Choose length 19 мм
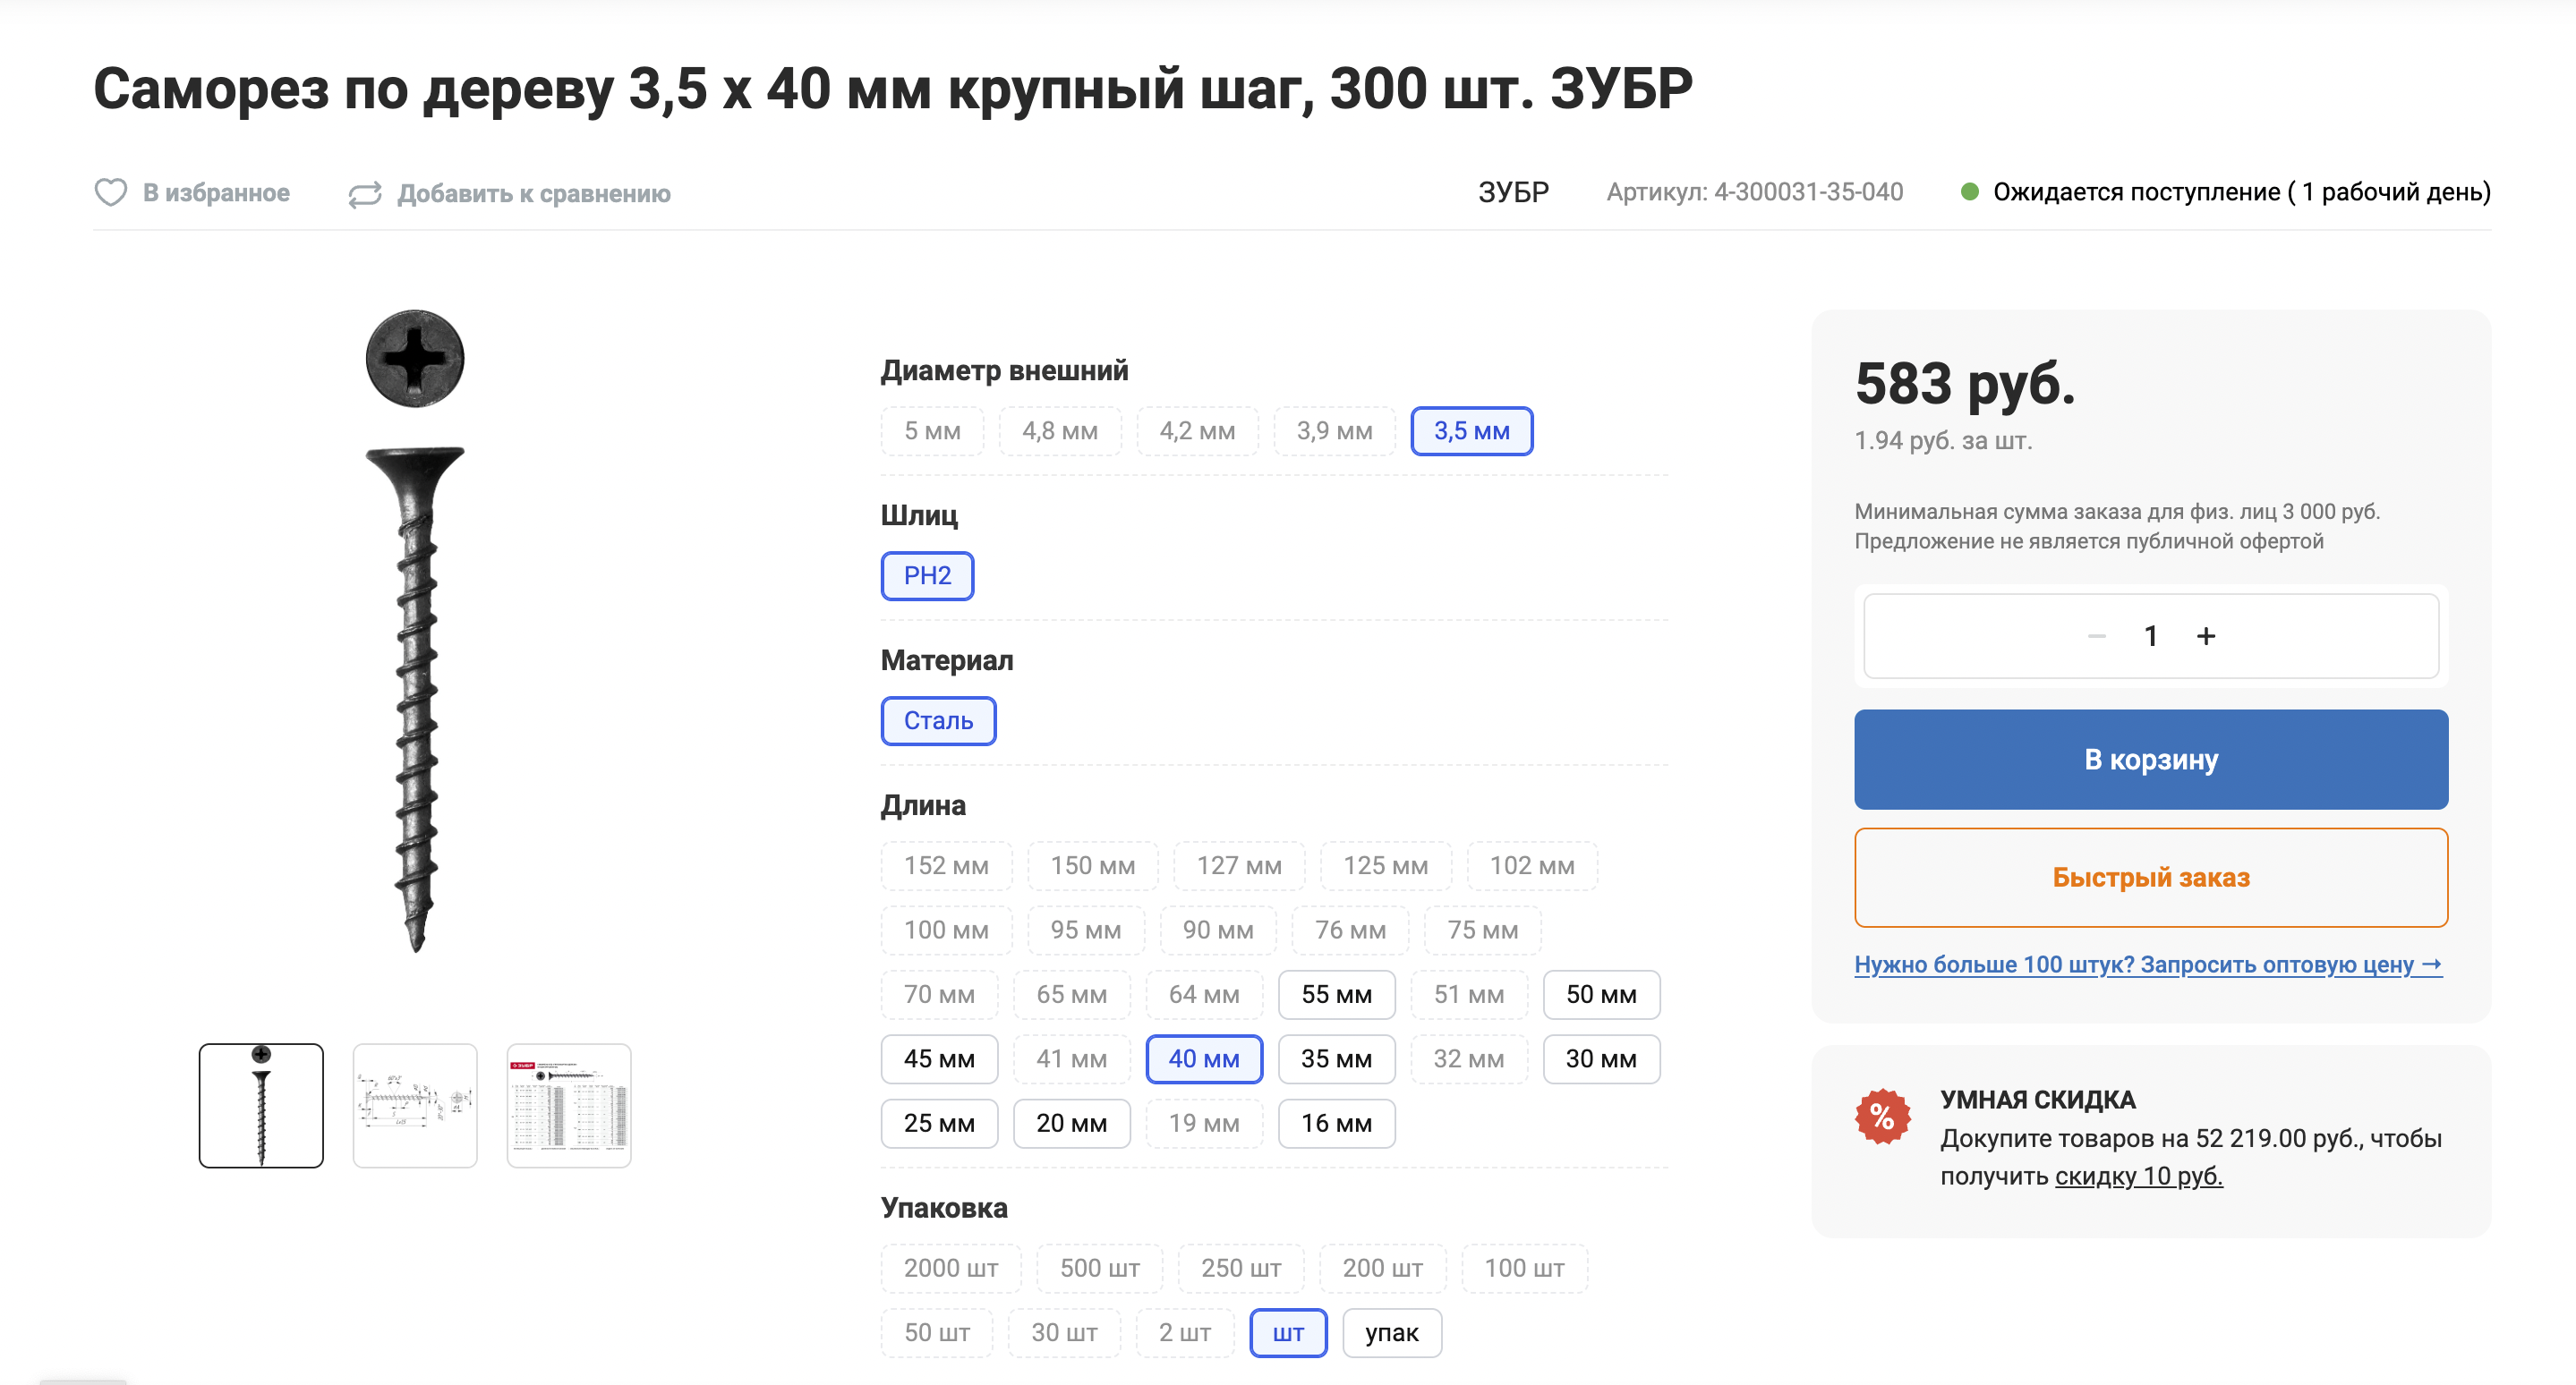Viewport: 2576px width, 1385px height. pos(1204,1123)
